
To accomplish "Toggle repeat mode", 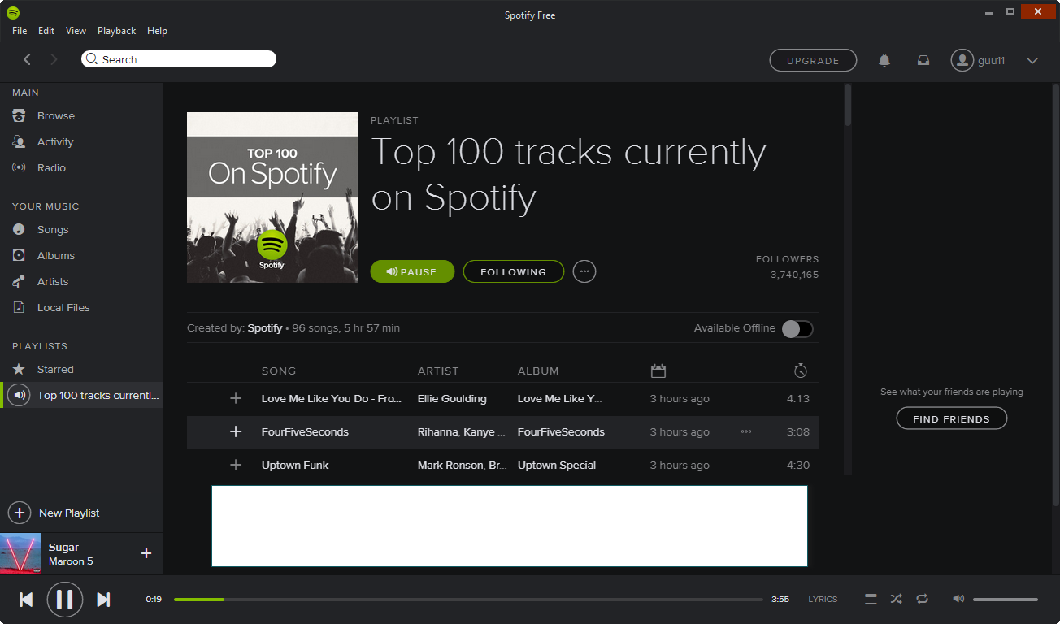I will [x=922, y=600].
